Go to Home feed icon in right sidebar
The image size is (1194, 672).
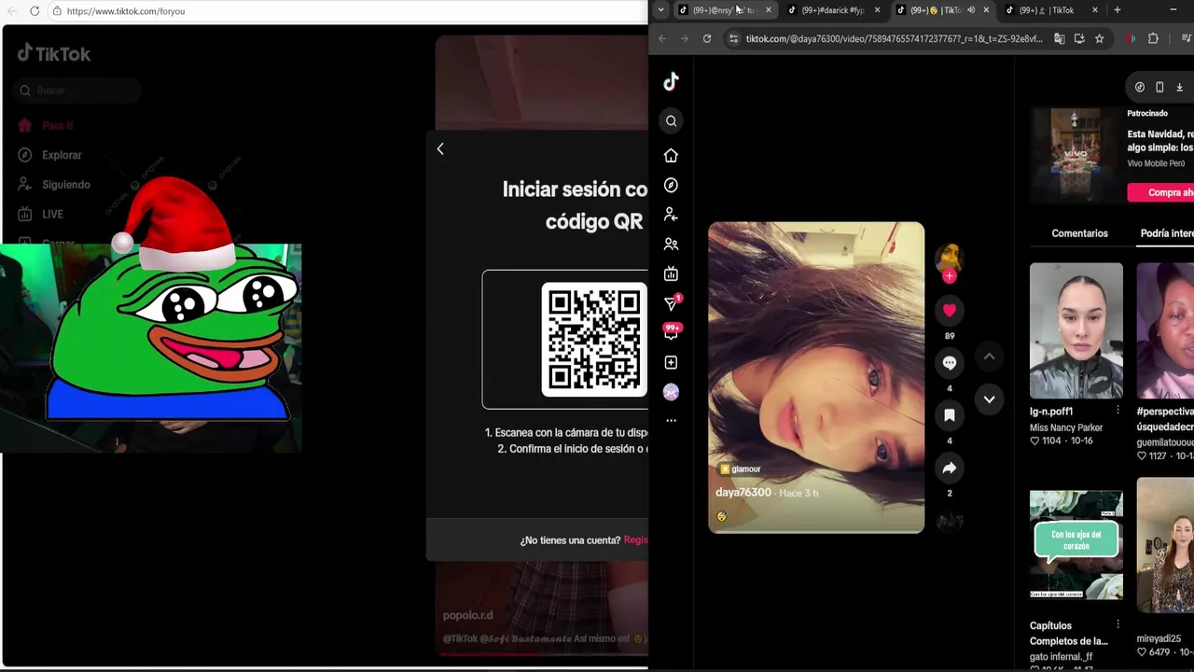(x=671, y=155)
